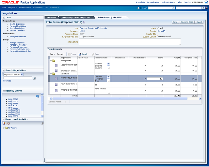This screenshot has width=209, height=167.
Task: Click the Detach table icon
Action: tap(80, 54)
